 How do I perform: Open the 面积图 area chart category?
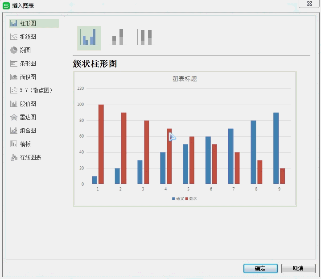pyautogui.click(x=28, y=77)
